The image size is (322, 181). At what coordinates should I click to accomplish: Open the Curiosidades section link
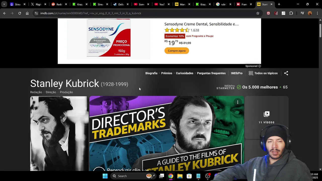pos(184,73)
